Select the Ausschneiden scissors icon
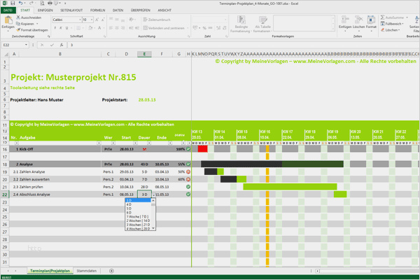This screenshot has height=280, width=420. tap(18, 17)
